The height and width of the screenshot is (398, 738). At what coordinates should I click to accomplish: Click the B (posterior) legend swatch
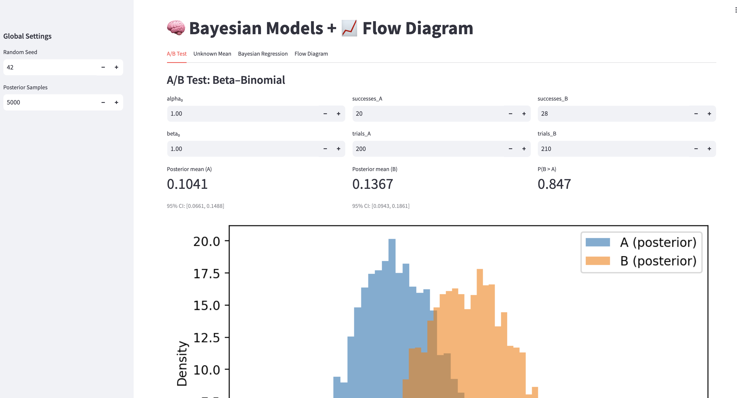pos(598,261)
